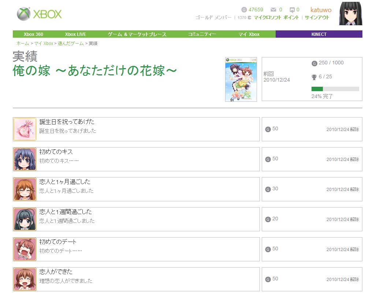Click the 初めてのデート achievement title
Screen dimensions: 369x295
click(58, 242)
